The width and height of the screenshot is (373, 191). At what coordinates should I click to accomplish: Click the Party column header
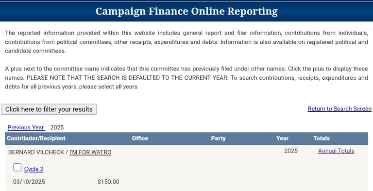click(219, 139)
